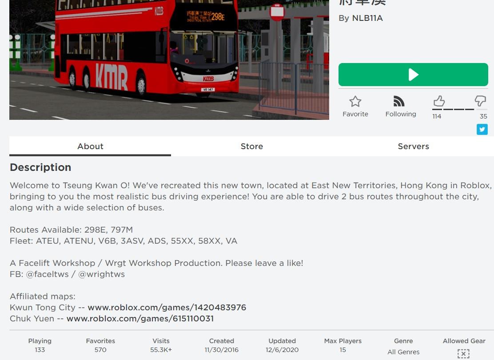Image resolution: width=494 pixels, height=360 pixels.
Task: Toggle the Following feed icon
Action: coord(399,101)
